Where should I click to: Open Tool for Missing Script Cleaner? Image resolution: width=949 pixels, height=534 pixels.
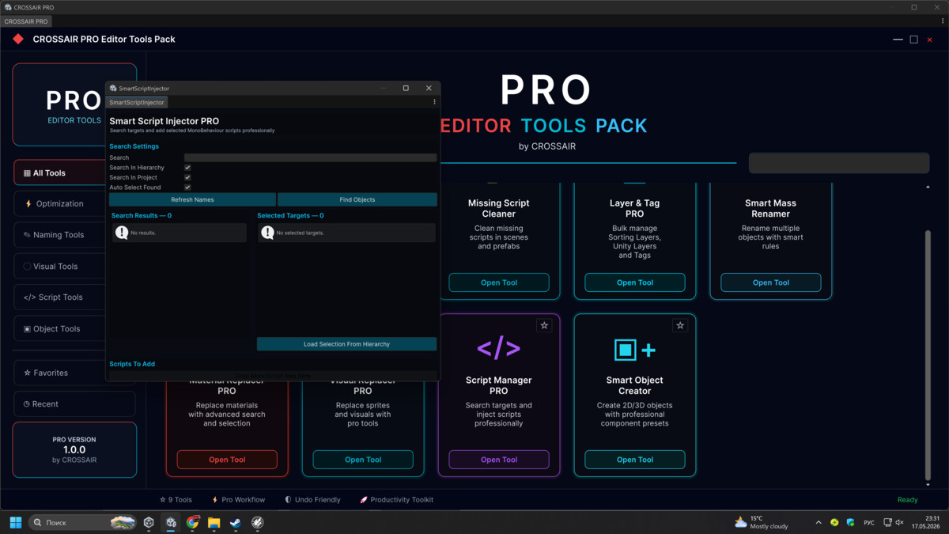click(x=499, y=282)
